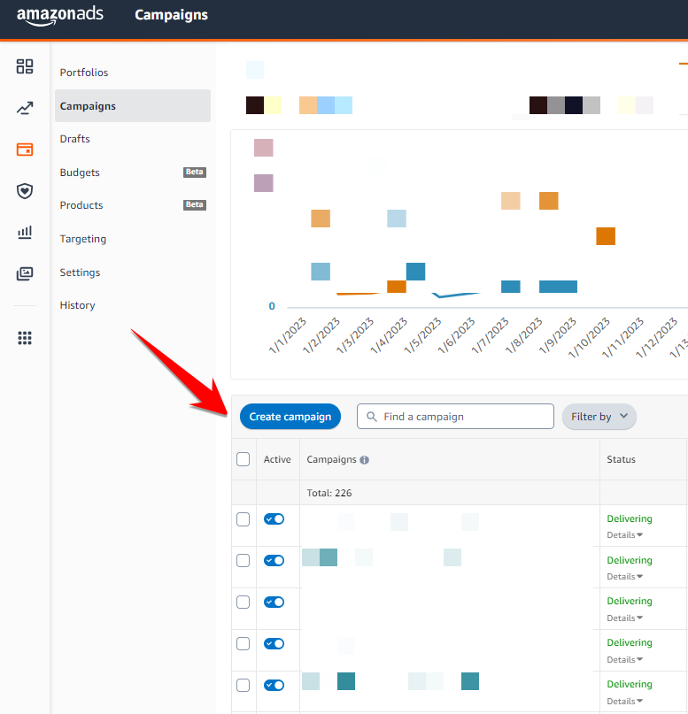Expand the Filter by dropdown

599,417
